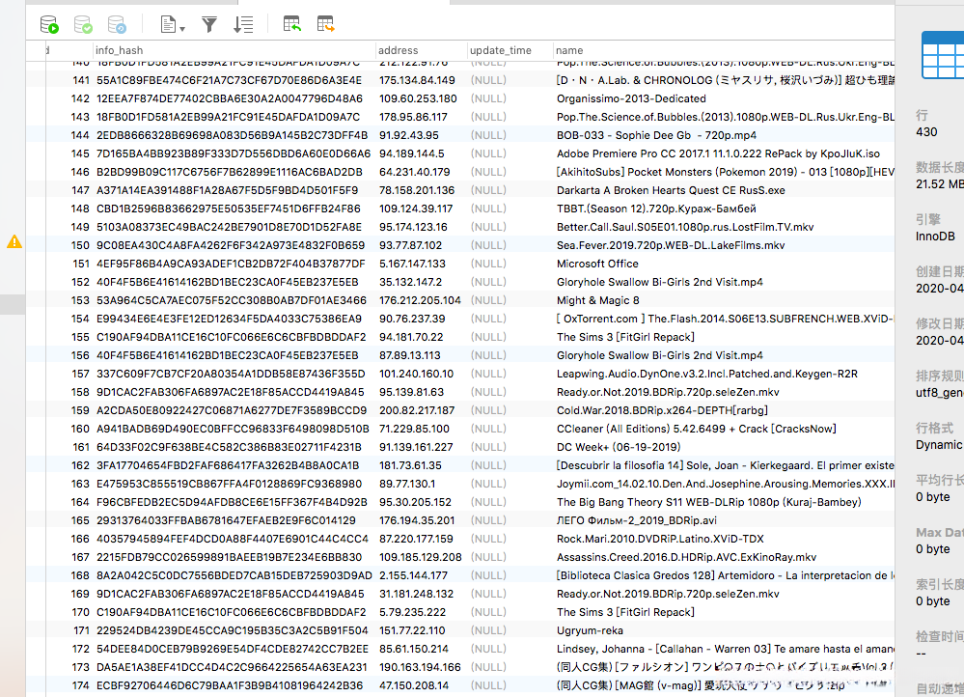Select the address cell '90.76.237.39'
This screenshot has width=964, height=697.
(x=412, y=319)
